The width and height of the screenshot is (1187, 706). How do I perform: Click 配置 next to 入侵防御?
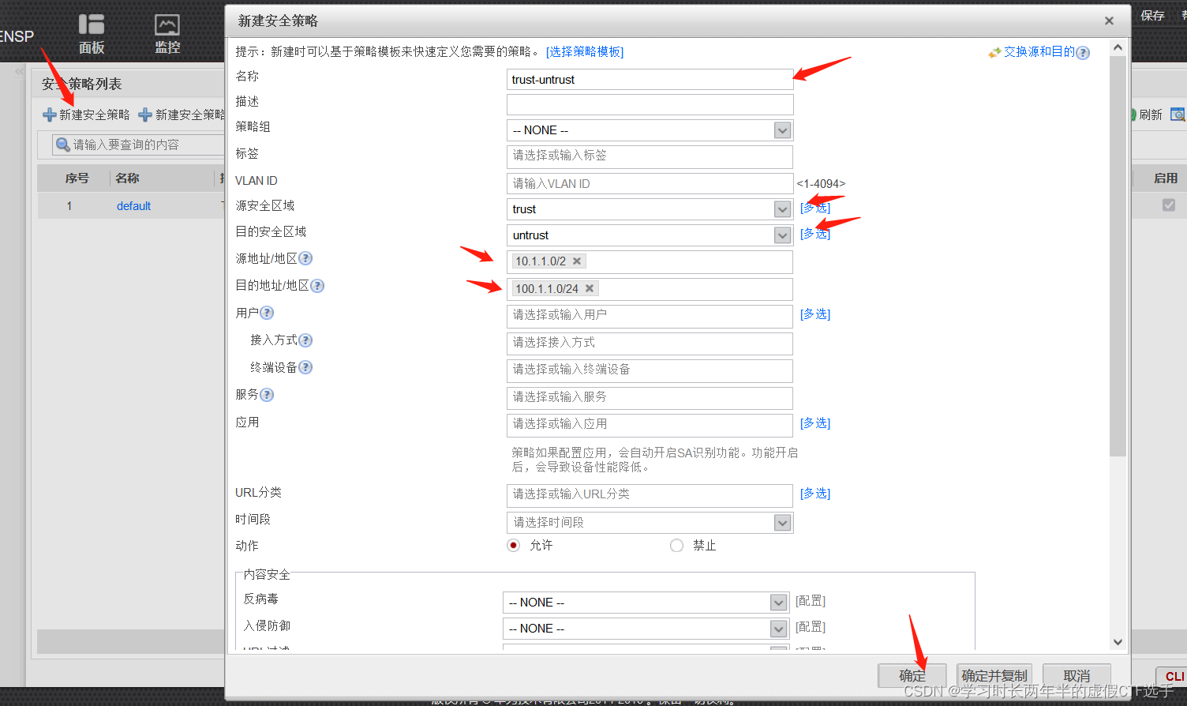(x=811, y=627)
